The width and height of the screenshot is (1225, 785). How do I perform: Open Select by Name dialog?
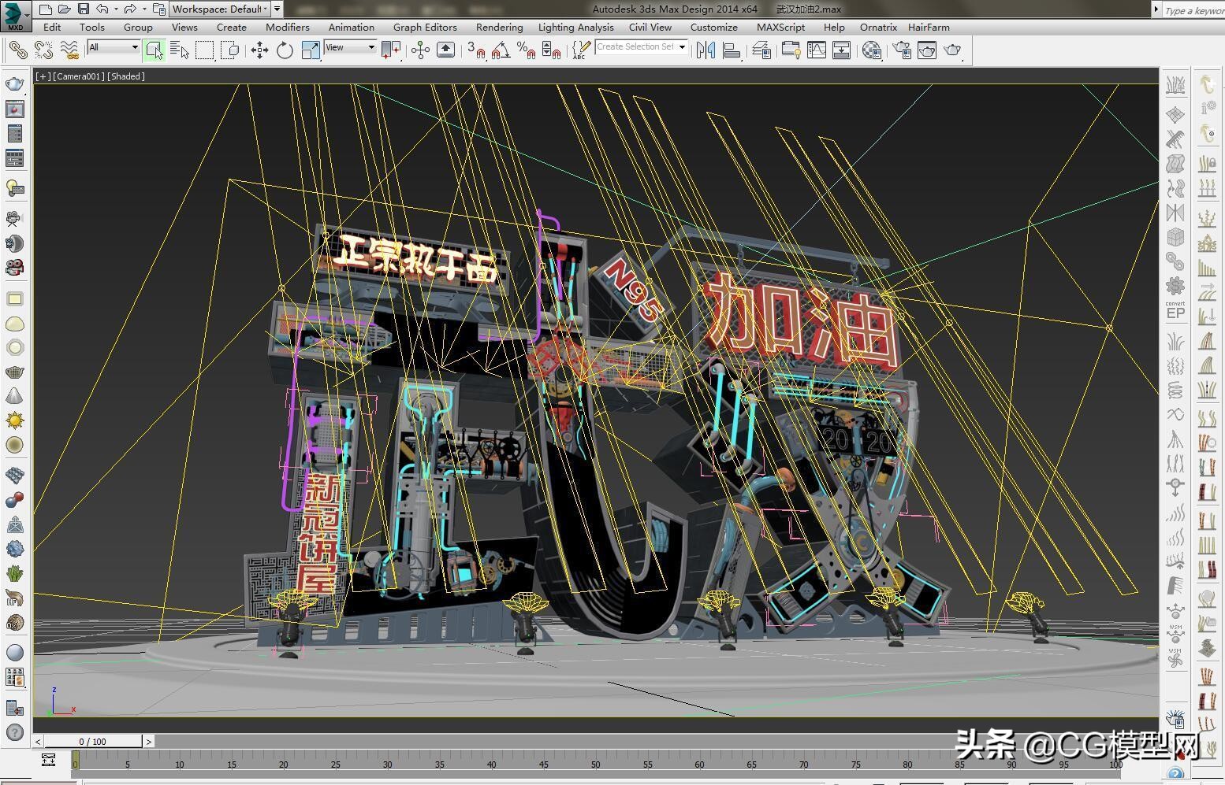click(181, 50)
